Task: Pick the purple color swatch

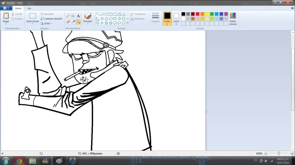Action: pos(226,14)
